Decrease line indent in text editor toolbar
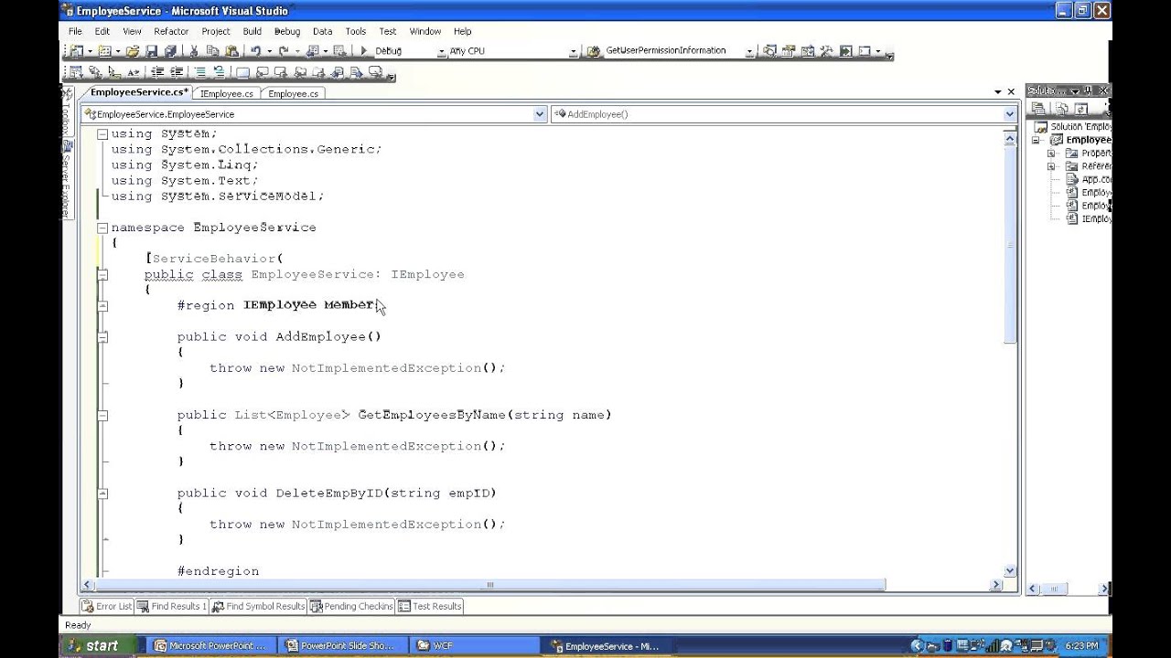This screenshot has height=658, width=1171. 157,72
